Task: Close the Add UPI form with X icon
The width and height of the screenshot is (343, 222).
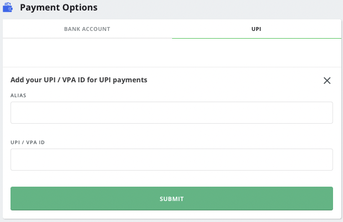Action: tap(327, 81)
